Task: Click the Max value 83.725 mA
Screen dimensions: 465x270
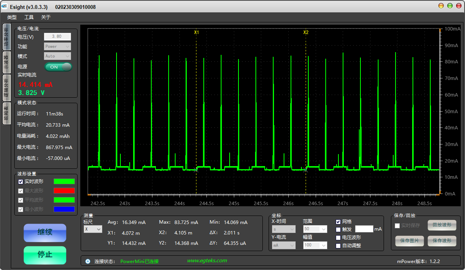Action: coord(186,222)
